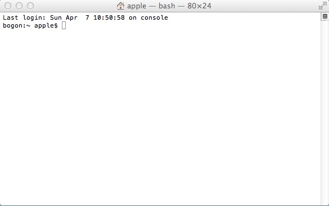Click the "bogon:~" hostname in the prompt
Viewport: 329px width, 206px height.
[x=16, y=26]
